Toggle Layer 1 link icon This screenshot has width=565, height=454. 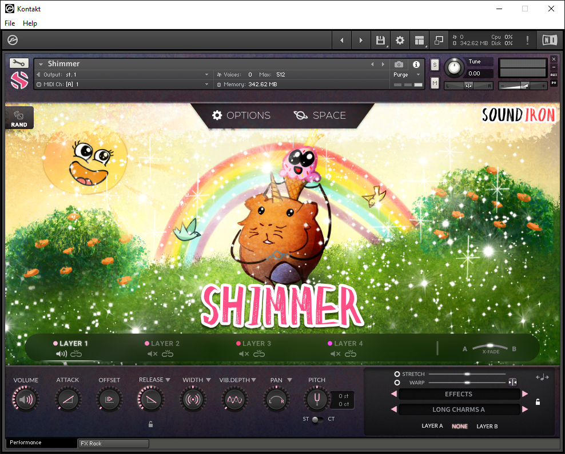[76, 354]
